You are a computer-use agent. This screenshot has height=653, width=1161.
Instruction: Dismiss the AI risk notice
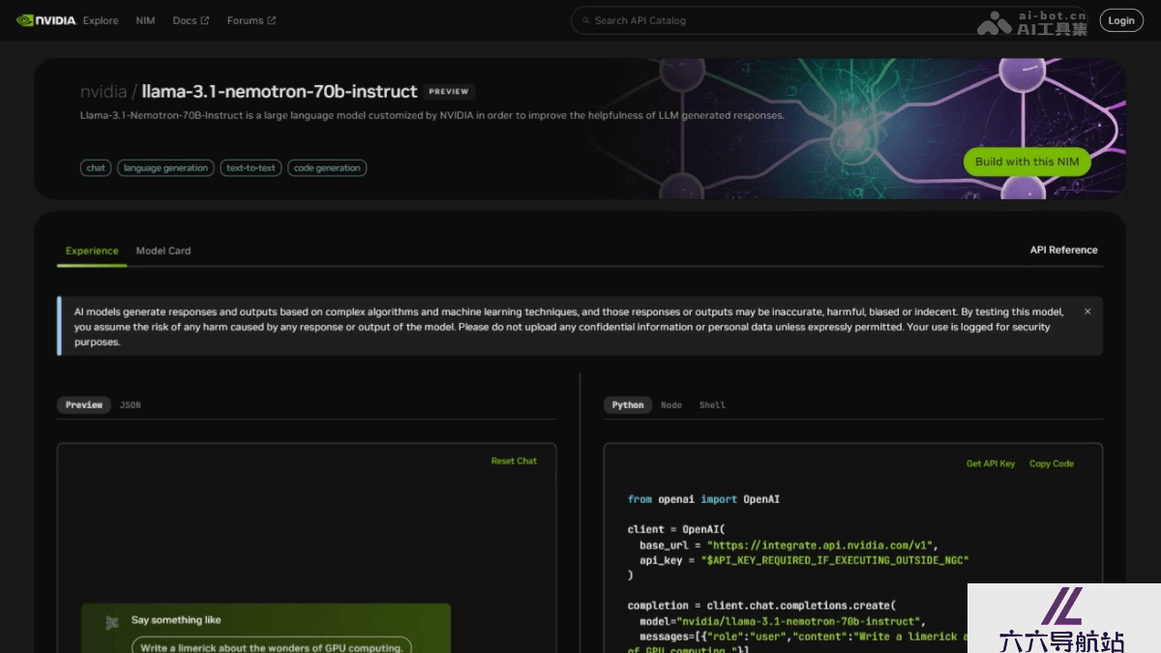tap(1087, 312)
